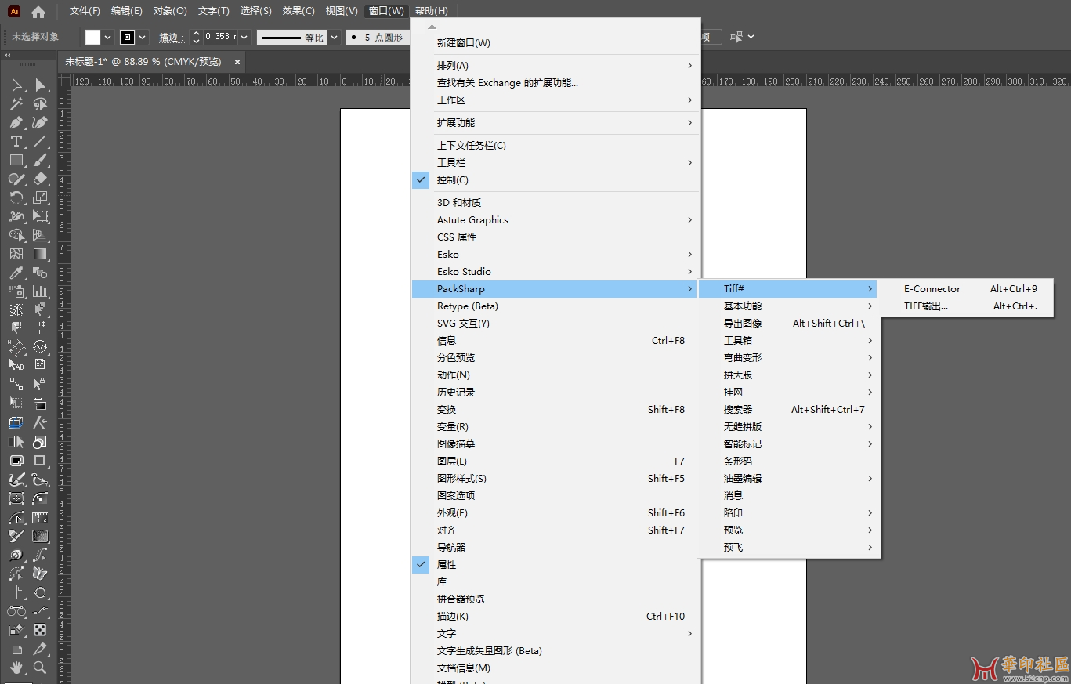Collapse the toolbar with double-arrow
The width and height of the screenshot is (1071, 684).
coord(7,56)
